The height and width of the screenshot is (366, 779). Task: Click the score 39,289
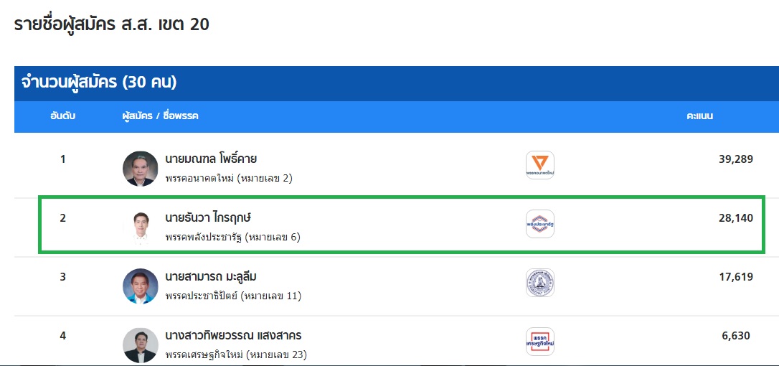(x=735, y=159)
